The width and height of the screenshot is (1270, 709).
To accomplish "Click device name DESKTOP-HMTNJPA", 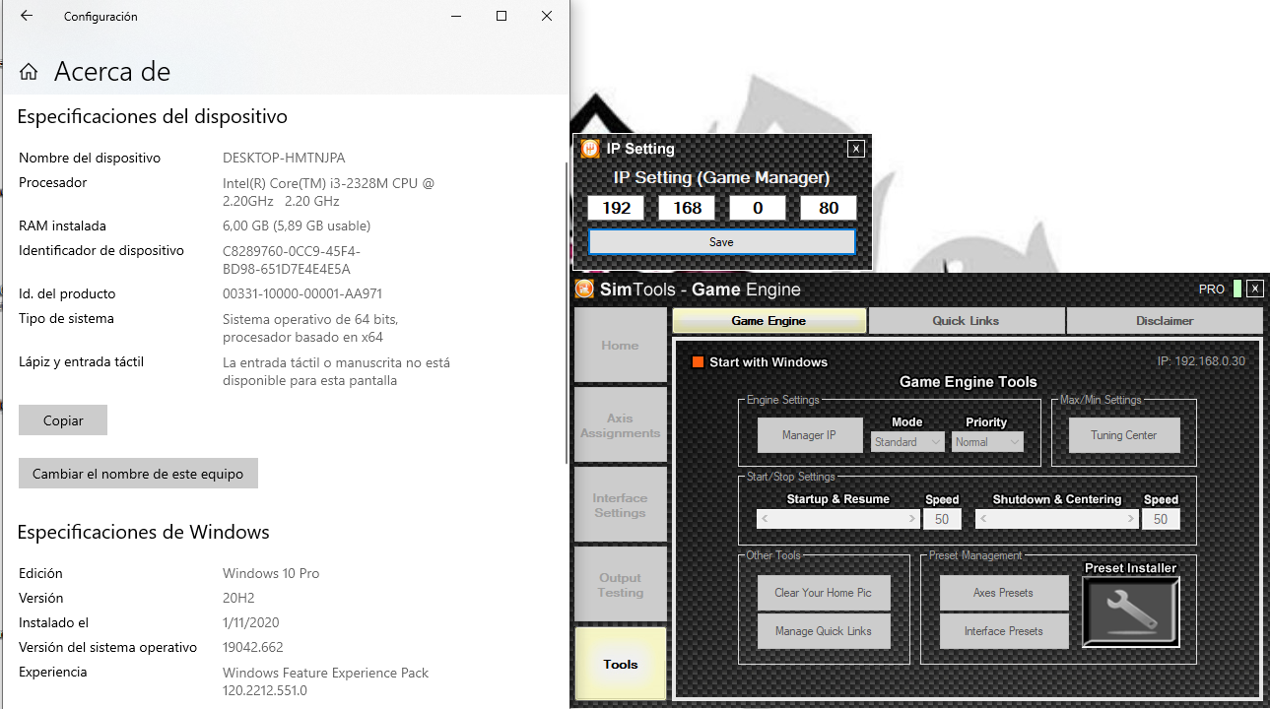I will (x=284, y=158).
